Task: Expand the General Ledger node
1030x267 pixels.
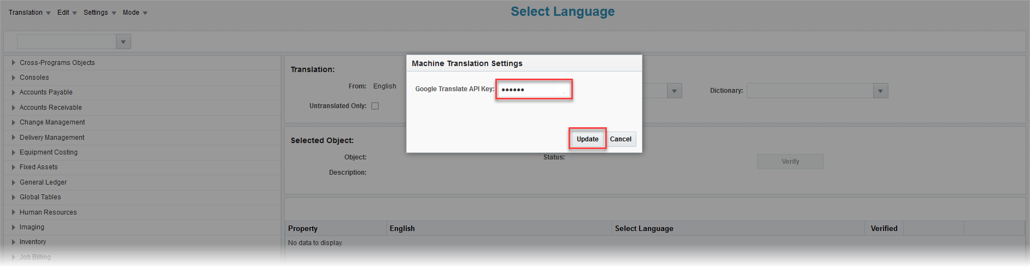Action: click(x=13, y=182)
